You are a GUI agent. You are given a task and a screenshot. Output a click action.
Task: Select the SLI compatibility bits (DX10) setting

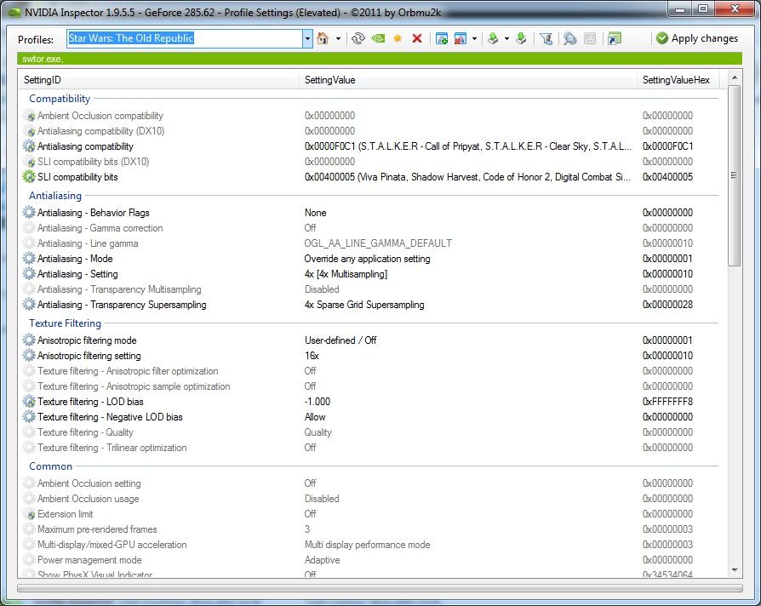click(x=93, y=162)
